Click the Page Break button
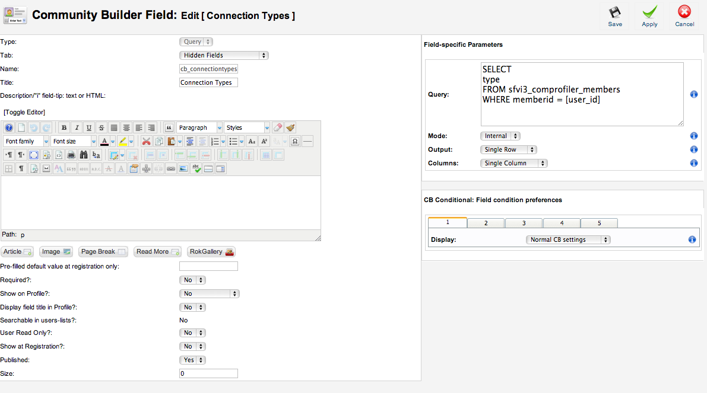Image resolution: width=707 pixels, height=393 pixels. (103, 252)
